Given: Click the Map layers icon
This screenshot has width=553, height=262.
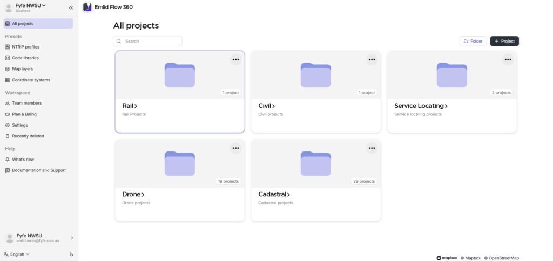Looking at the screenshot, I should tap(8, 68).
